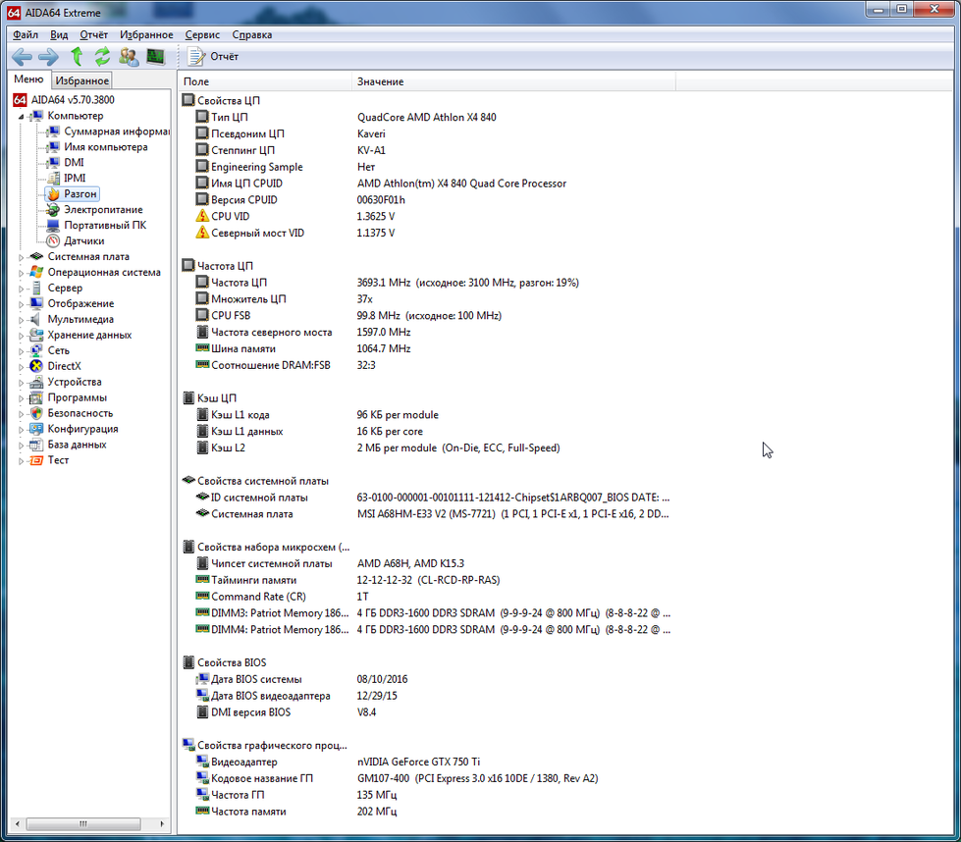
Task: Expand the Сервер tree node
Action: (x=21, y=289)
